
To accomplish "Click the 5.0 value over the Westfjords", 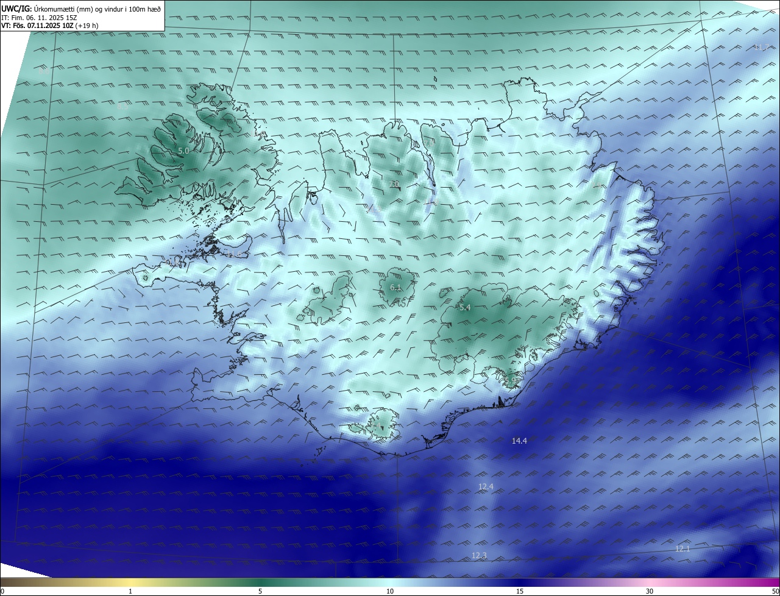I will coord(184,151).
